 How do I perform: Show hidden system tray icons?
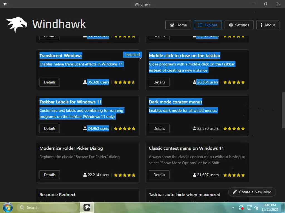pyautogui.click(x=233, y=207)
